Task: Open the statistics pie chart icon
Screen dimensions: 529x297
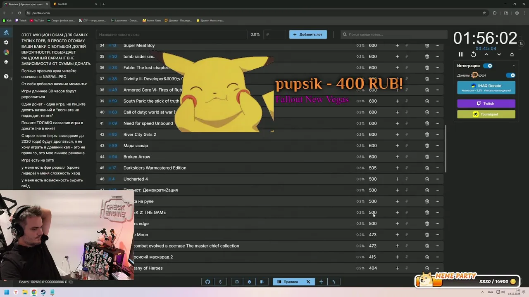Action: 6,52
